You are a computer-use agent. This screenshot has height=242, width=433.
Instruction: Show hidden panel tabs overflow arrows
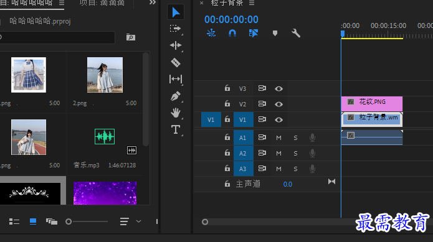click(153, 2)
